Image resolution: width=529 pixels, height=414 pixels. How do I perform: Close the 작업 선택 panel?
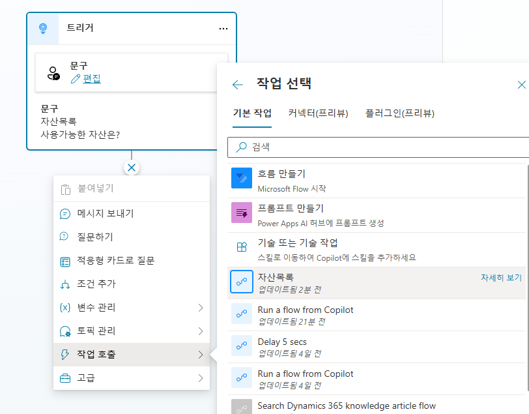click(521, 85)
